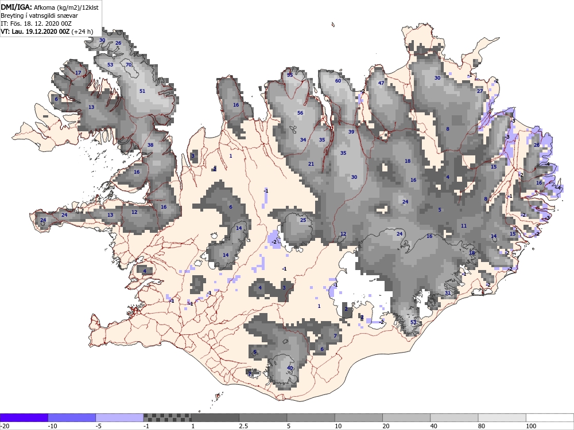Click the 'VT: Lau. 19.12.2020 00Z (+24 h)' line

47,32
